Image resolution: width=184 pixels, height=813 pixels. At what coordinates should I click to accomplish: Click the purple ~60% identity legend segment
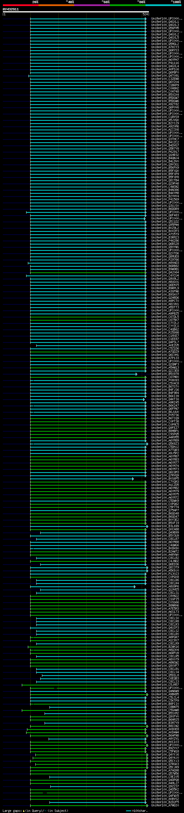(92, 5)
